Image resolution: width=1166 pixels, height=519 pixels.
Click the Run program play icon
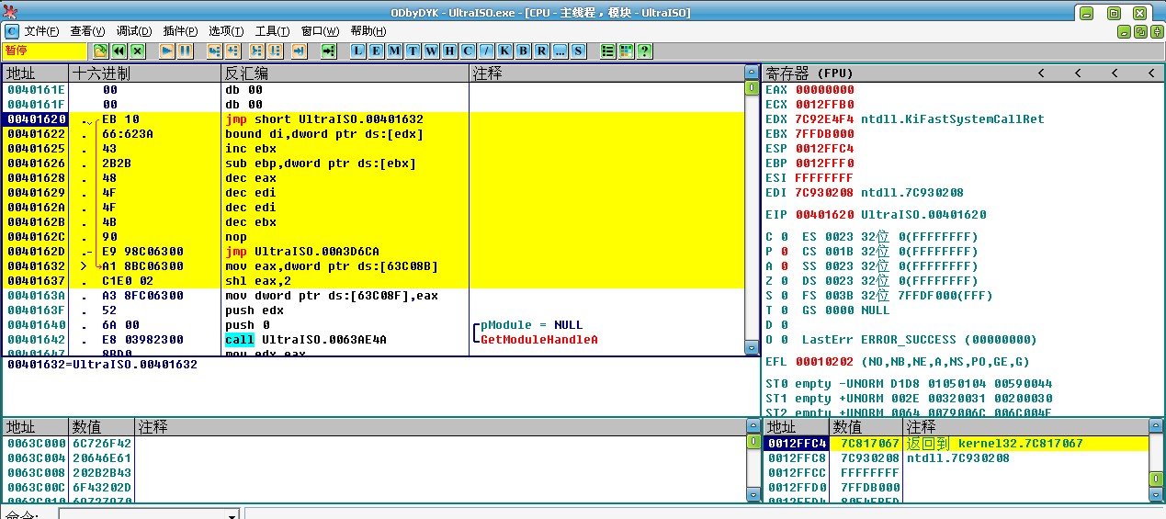(x=166, y=51)
